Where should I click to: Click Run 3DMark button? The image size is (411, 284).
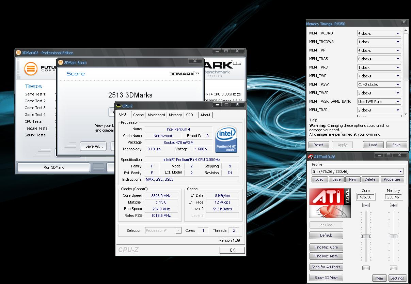(x=53, y=167)
